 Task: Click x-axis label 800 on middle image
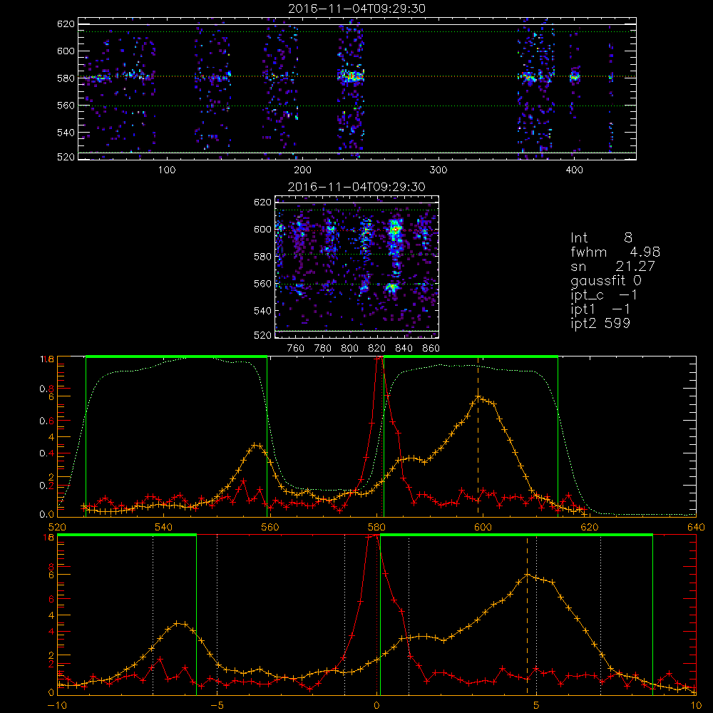point(349,349)
